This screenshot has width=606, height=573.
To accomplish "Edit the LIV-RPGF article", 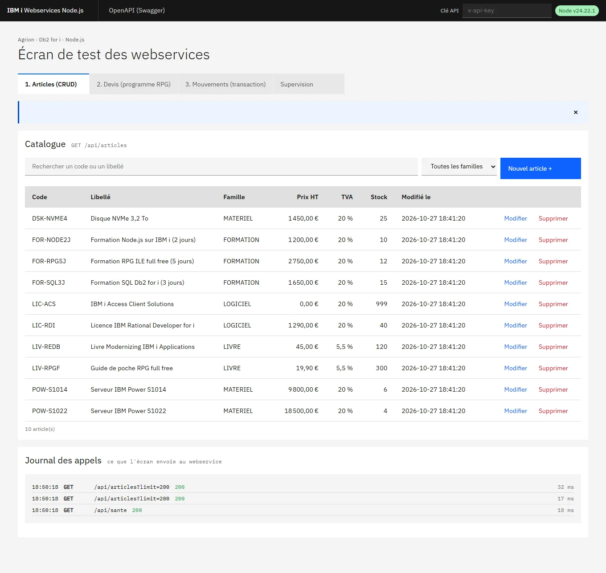I will [516, 368].
